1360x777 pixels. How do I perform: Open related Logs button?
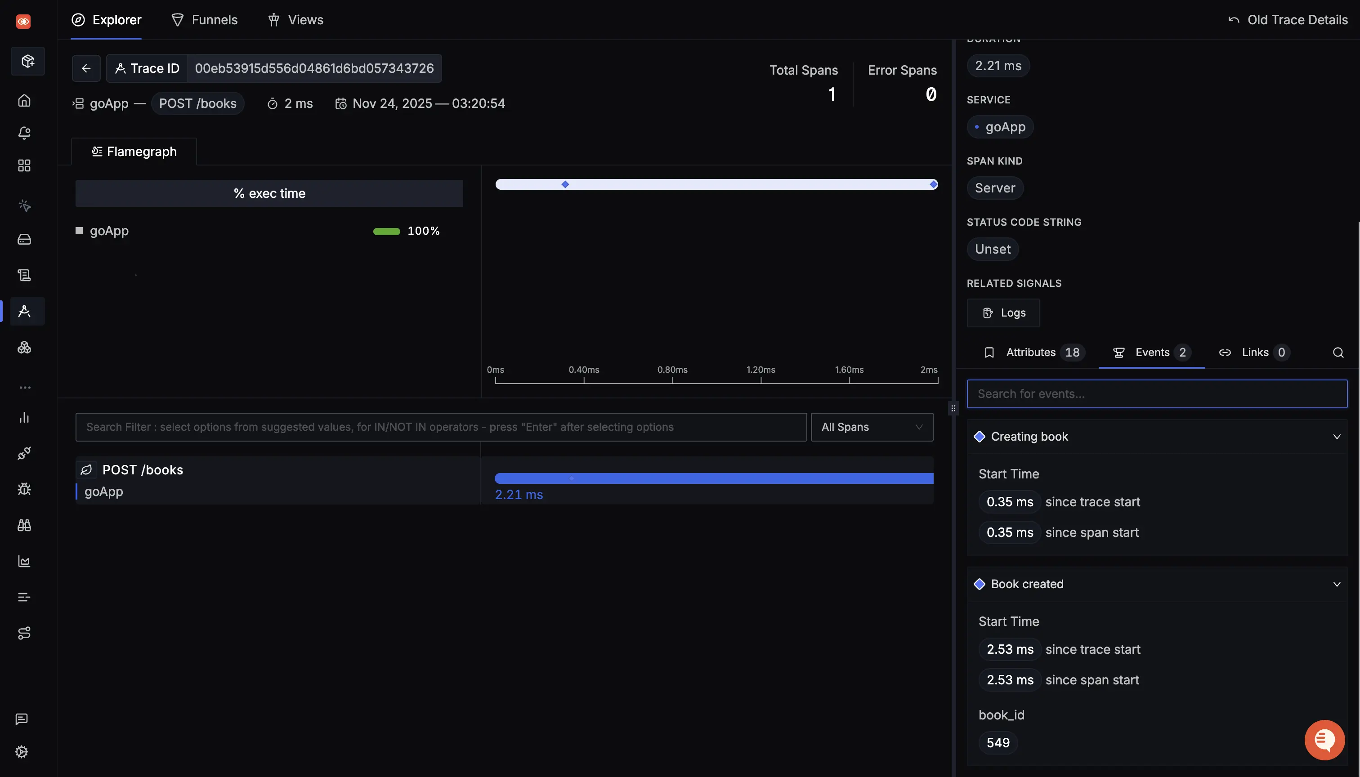point(1003,313)
